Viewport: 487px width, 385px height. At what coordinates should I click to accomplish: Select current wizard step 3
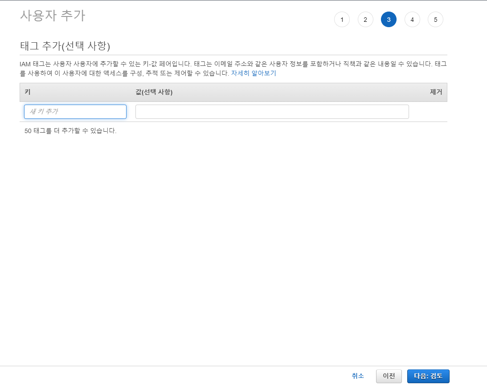pos(389,20)
